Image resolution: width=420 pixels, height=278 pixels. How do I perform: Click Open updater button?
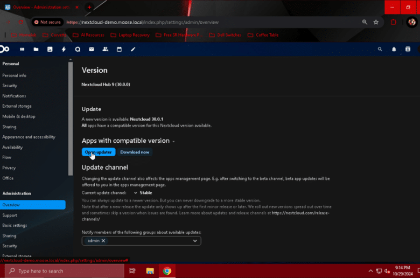(x=99, y=152)
